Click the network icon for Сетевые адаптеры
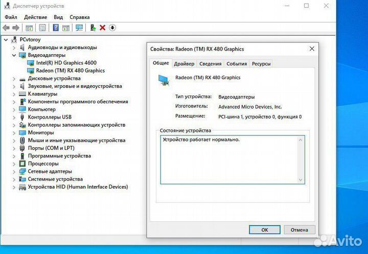This screenshot has width=368, height=254. (x=22, y=171)
